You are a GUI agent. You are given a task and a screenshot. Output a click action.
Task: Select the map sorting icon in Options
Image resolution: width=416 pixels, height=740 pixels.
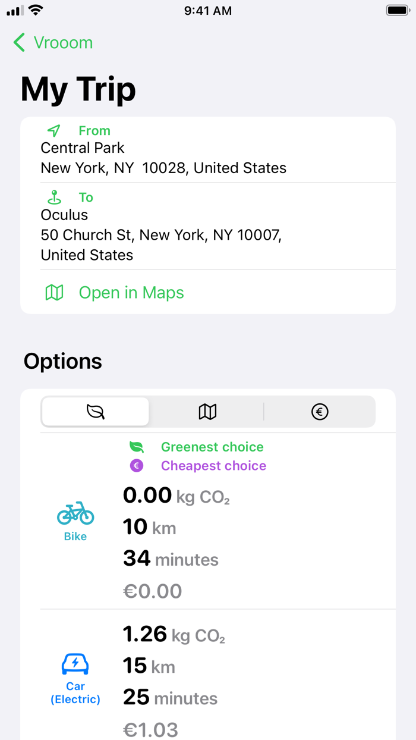pyautogui.click(x=207, y=411)
